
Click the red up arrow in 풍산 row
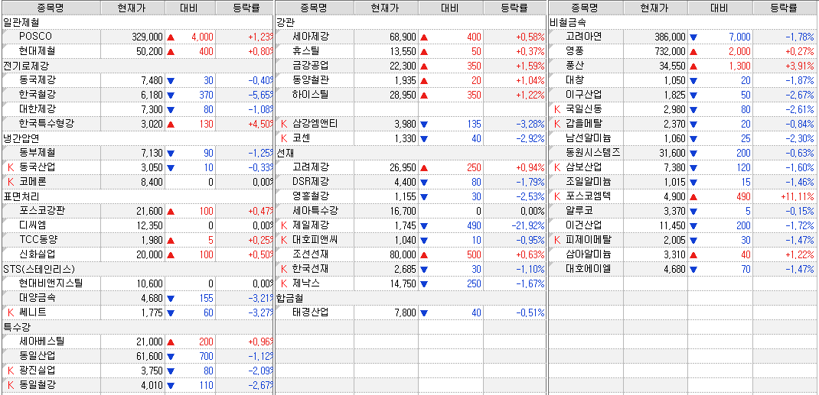pos(693,66)
